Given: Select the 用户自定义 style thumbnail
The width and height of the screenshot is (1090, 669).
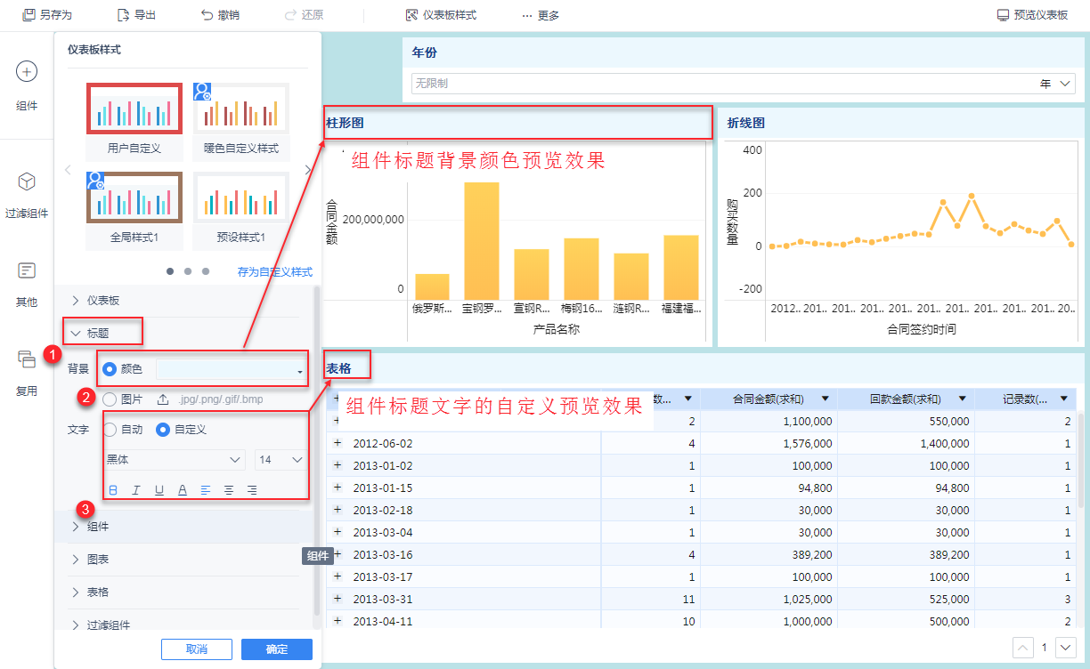Looking at the screenshot, I should tap(134, 109).
